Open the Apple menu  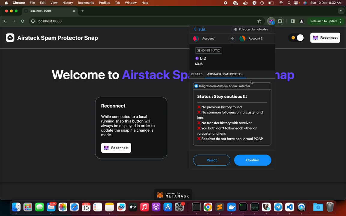(x=6, y=3)
